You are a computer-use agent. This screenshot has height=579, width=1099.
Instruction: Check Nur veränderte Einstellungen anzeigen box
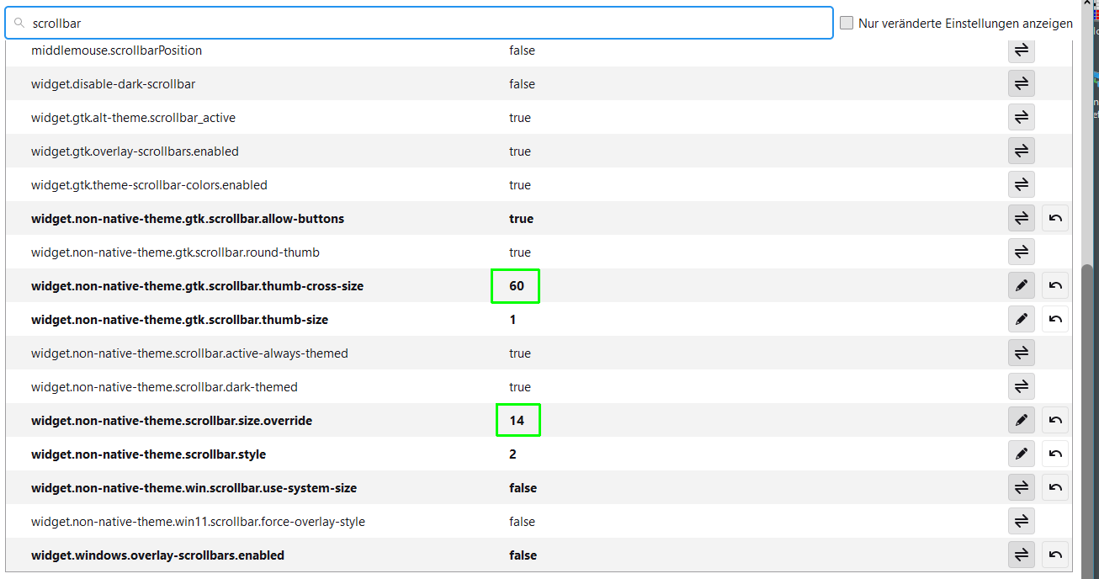pyautogui.click(x=847, y=24)
